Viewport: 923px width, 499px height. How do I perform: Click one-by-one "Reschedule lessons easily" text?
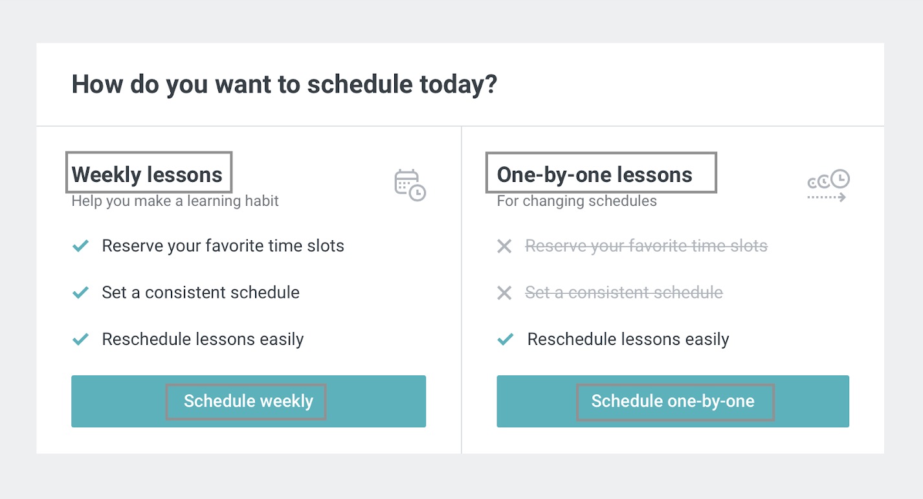(628, 339)
